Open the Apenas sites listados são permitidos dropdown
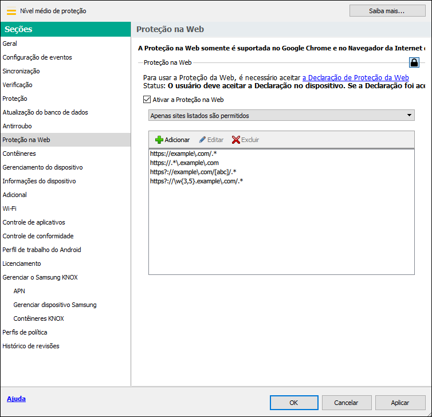 pyautogui.click(x=281, y=115)
